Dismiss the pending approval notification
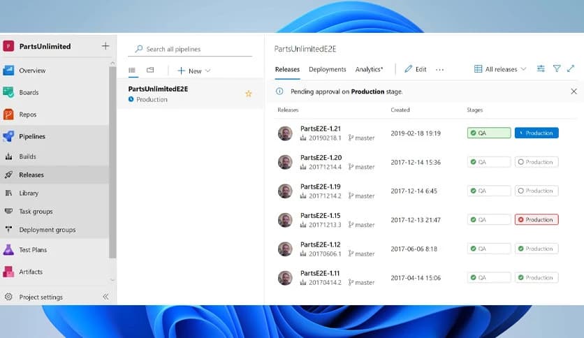Viewport: 584px width, 338px height. coord(574,91)
